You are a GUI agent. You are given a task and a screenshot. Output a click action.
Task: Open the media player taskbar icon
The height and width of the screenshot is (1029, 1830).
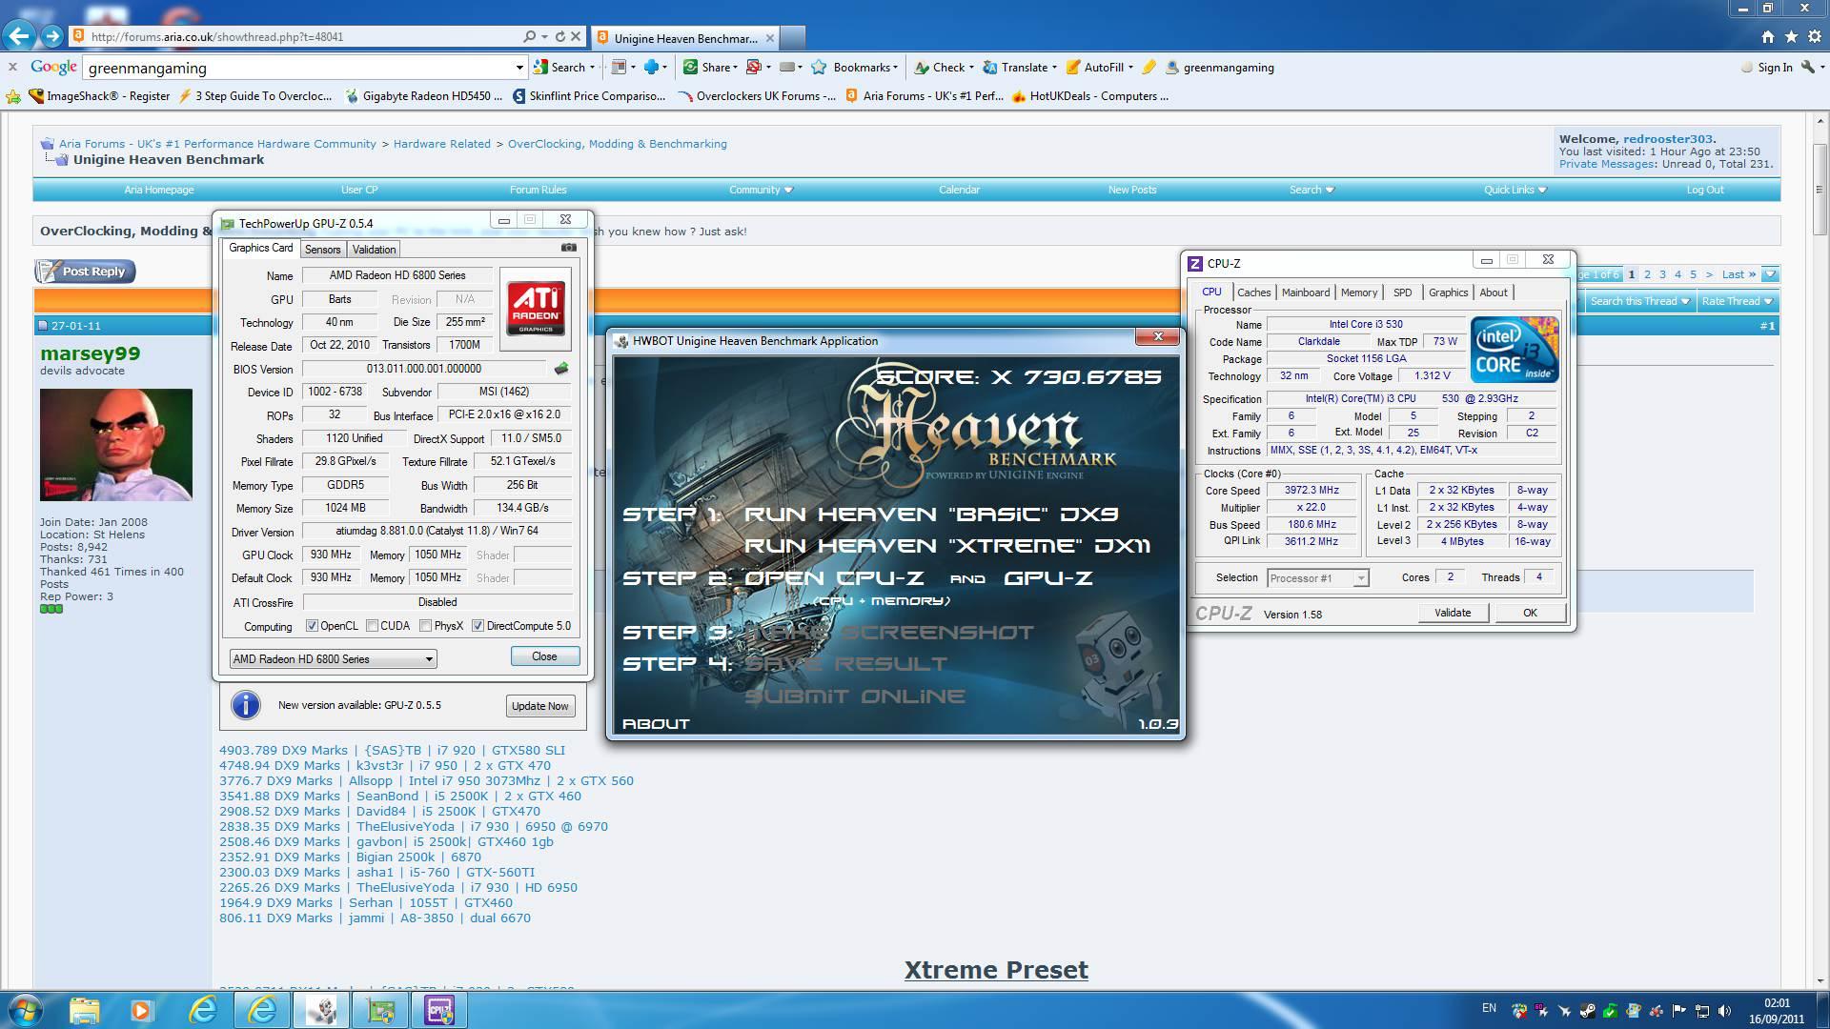142,1010
